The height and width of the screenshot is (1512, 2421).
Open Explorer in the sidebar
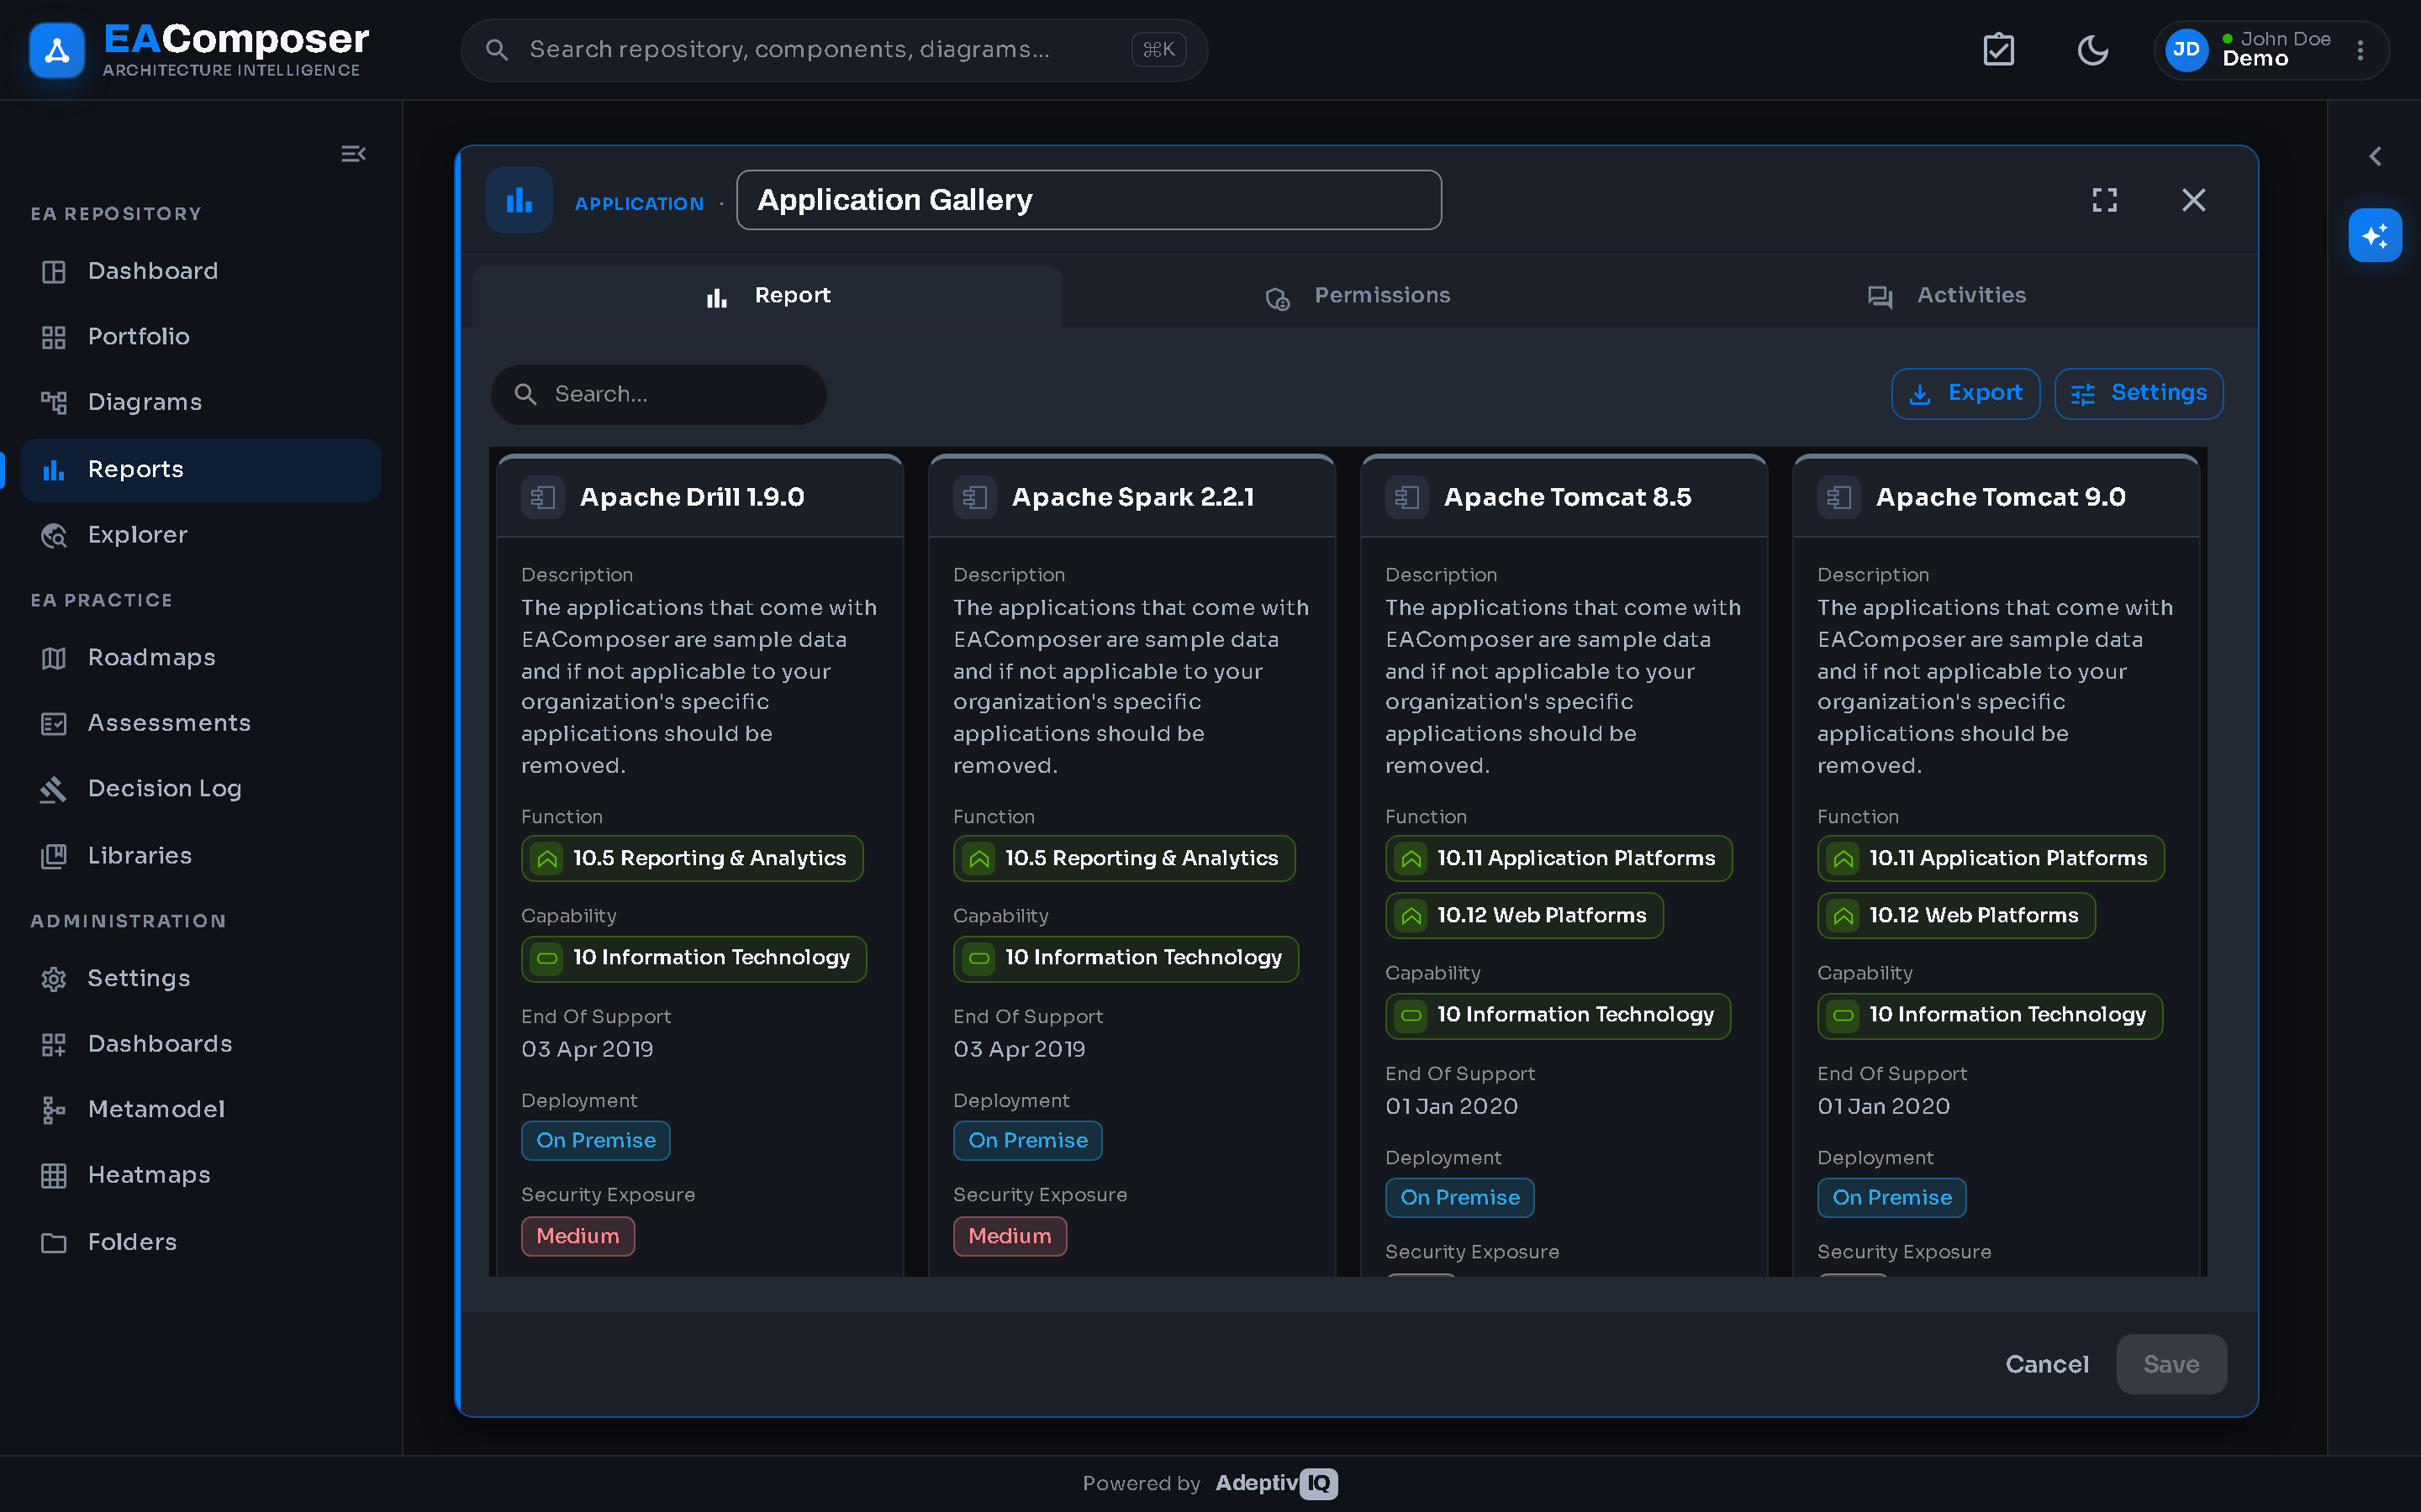click(200, 535)
